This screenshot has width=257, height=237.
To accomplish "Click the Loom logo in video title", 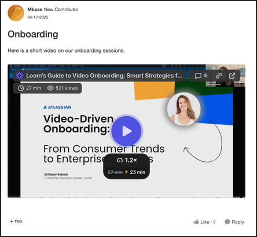I will (x=20, y=76).
